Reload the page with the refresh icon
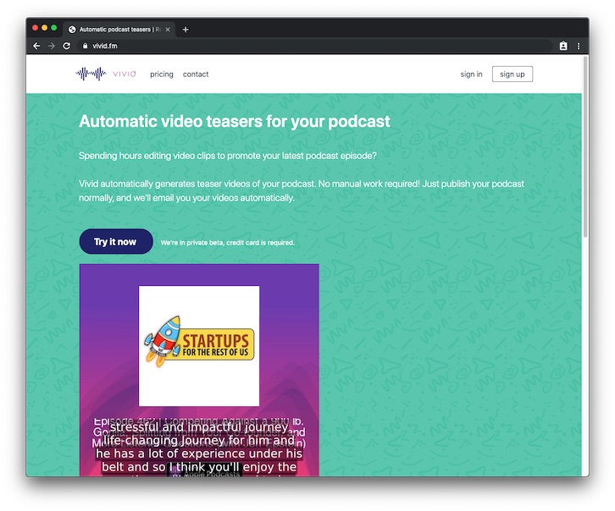Screen dimensions: 615x511 [67, 46]
